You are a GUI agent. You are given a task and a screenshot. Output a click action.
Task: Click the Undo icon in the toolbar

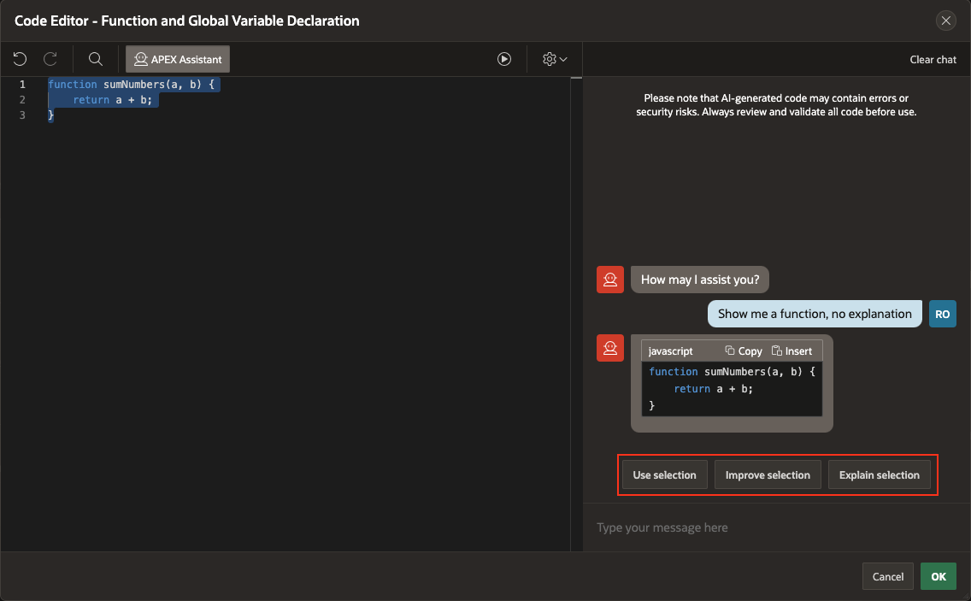[20, 59]
